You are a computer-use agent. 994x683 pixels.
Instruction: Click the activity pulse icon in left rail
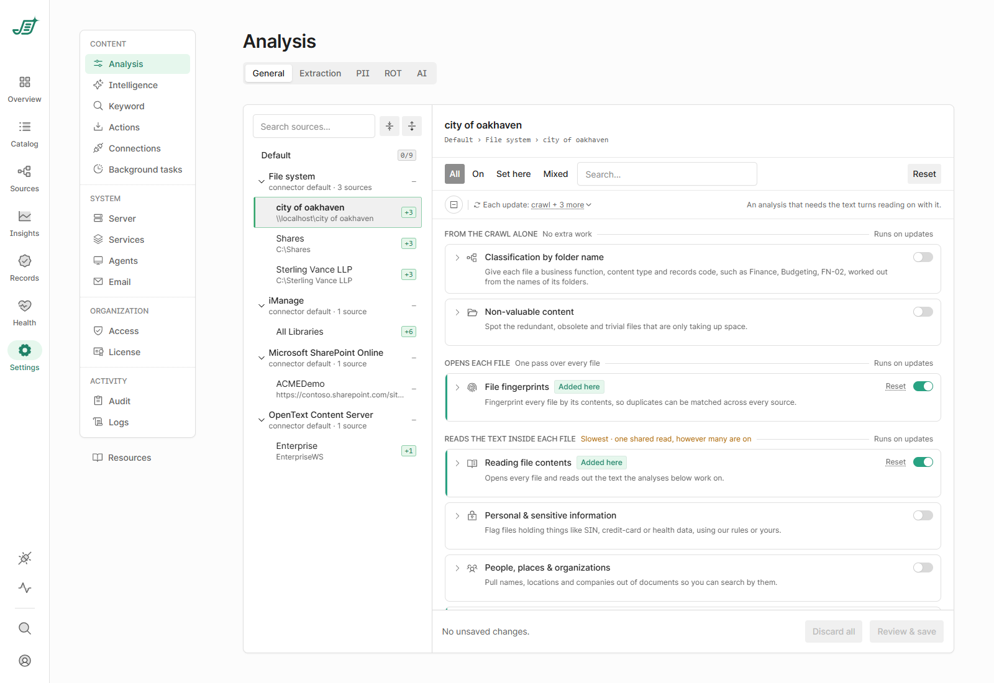pos(25,587)
